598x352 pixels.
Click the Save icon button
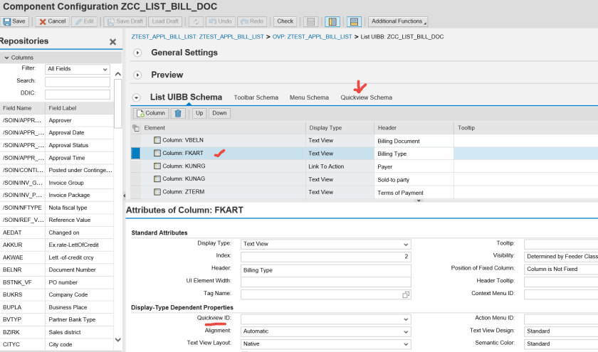[14, 21]
